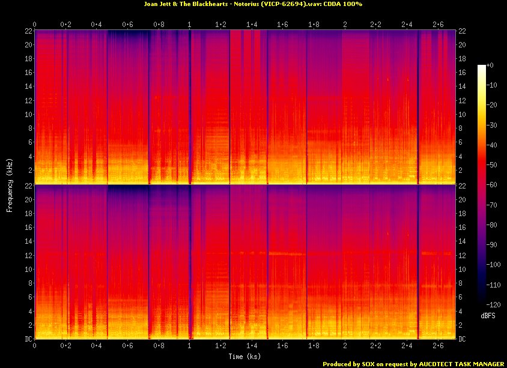Click the 'DC' label at bottom-right axis
Viewport: 507px width, 368px height.
point(462,339)
